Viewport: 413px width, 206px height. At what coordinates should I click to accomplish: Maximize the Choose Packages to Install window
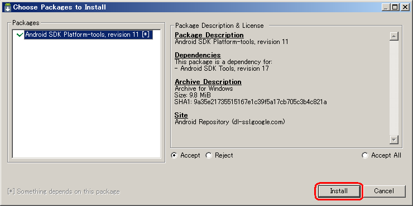tap(395, 7)
